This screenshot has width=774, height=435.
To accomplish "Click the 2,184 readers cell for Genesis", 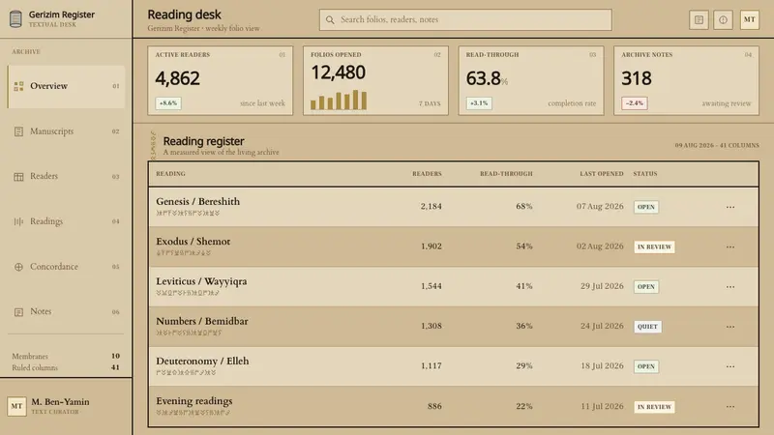I will click(x=431, y=207).
